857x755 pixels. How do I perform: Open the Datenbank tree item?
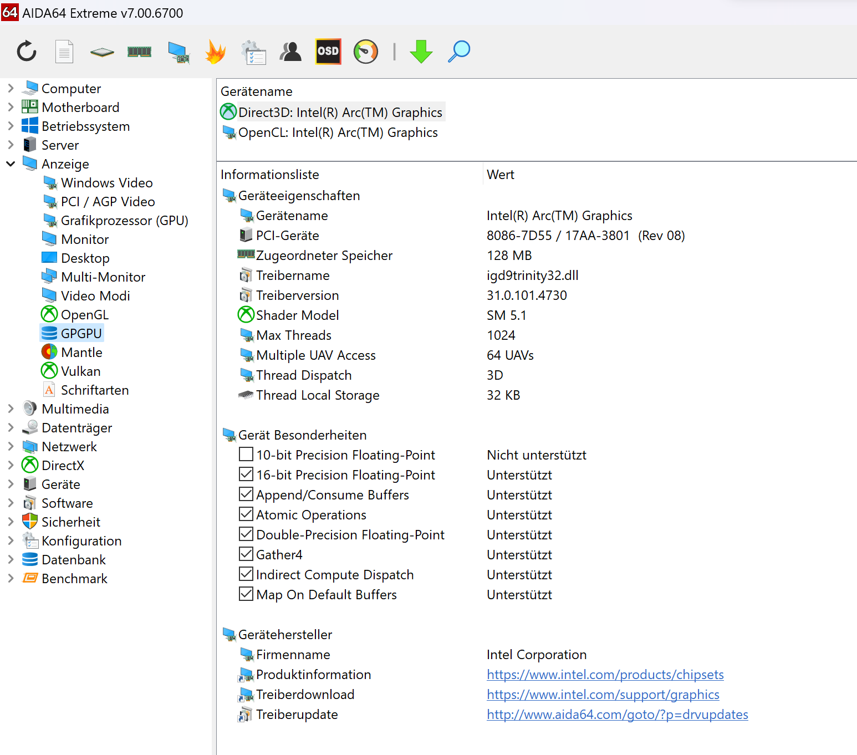[x=64, y=559]
